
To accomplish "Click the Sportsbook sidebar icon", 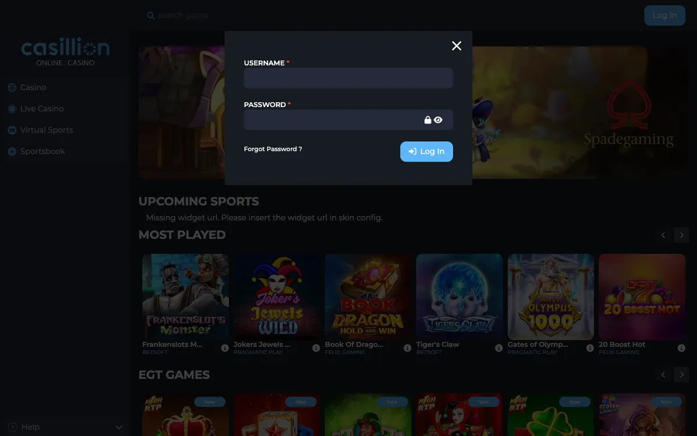I will tap(12, 152).
